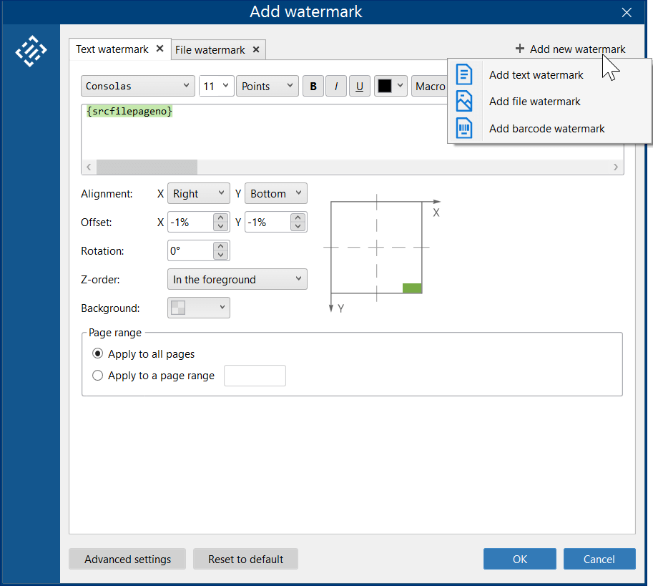653x586 pixels.
Task: Toggle underline formatting
Action: pos(359,86)
